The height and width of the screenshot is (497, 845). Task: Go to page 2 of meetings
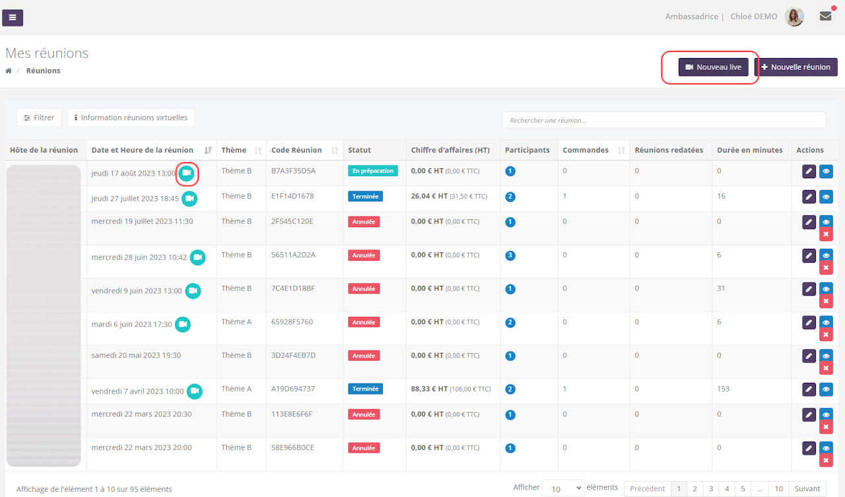694,489
